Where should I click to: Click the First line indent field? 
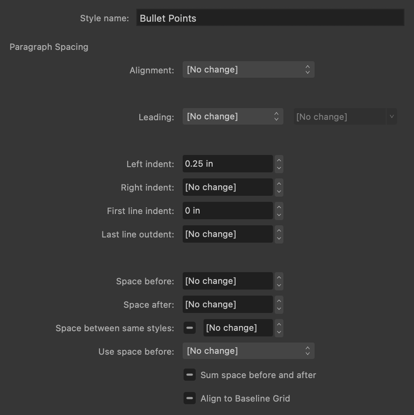coord(227,211)
